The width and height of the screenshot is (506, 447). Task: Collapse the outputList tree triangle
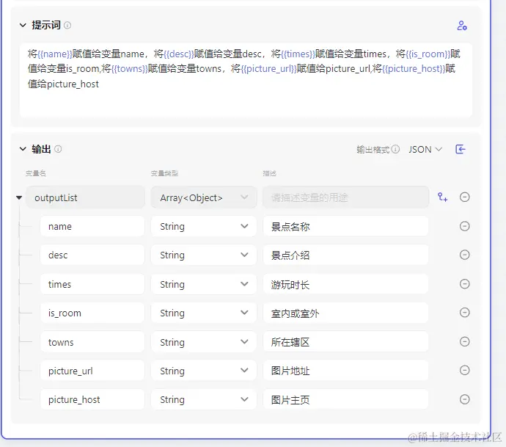[19, 197]
